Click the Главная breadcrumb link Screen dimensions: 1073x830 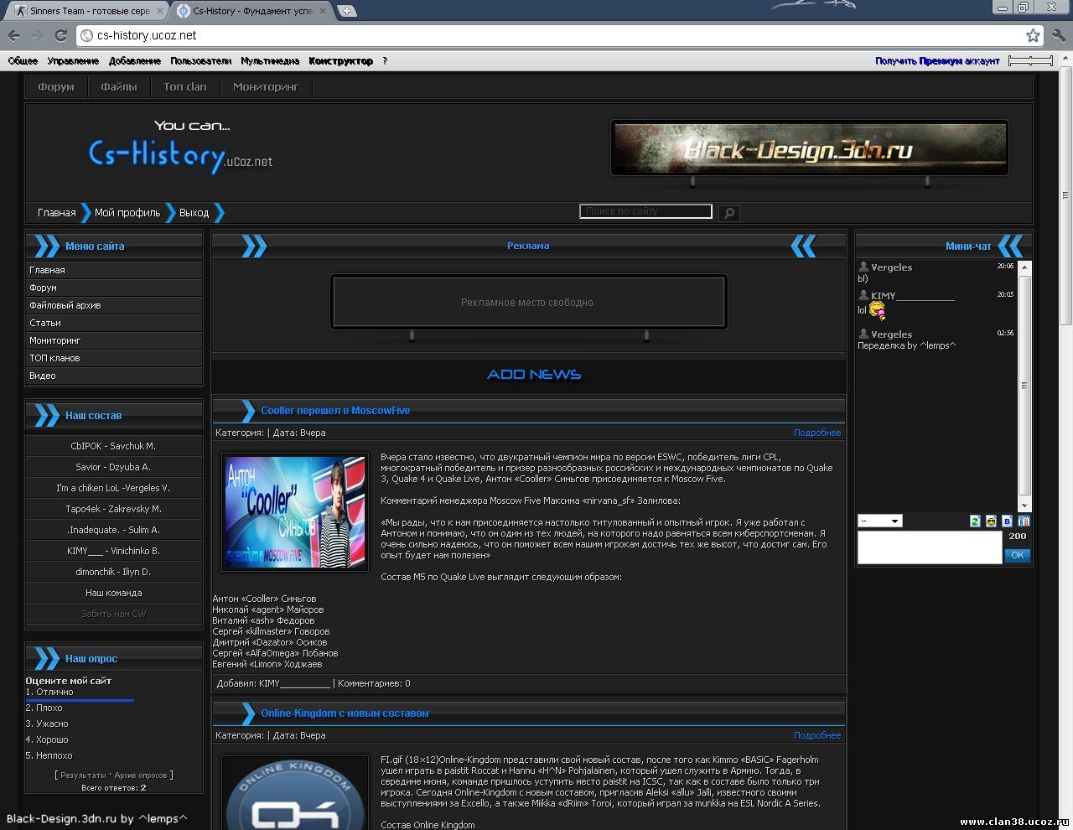(x=56, y=213)
